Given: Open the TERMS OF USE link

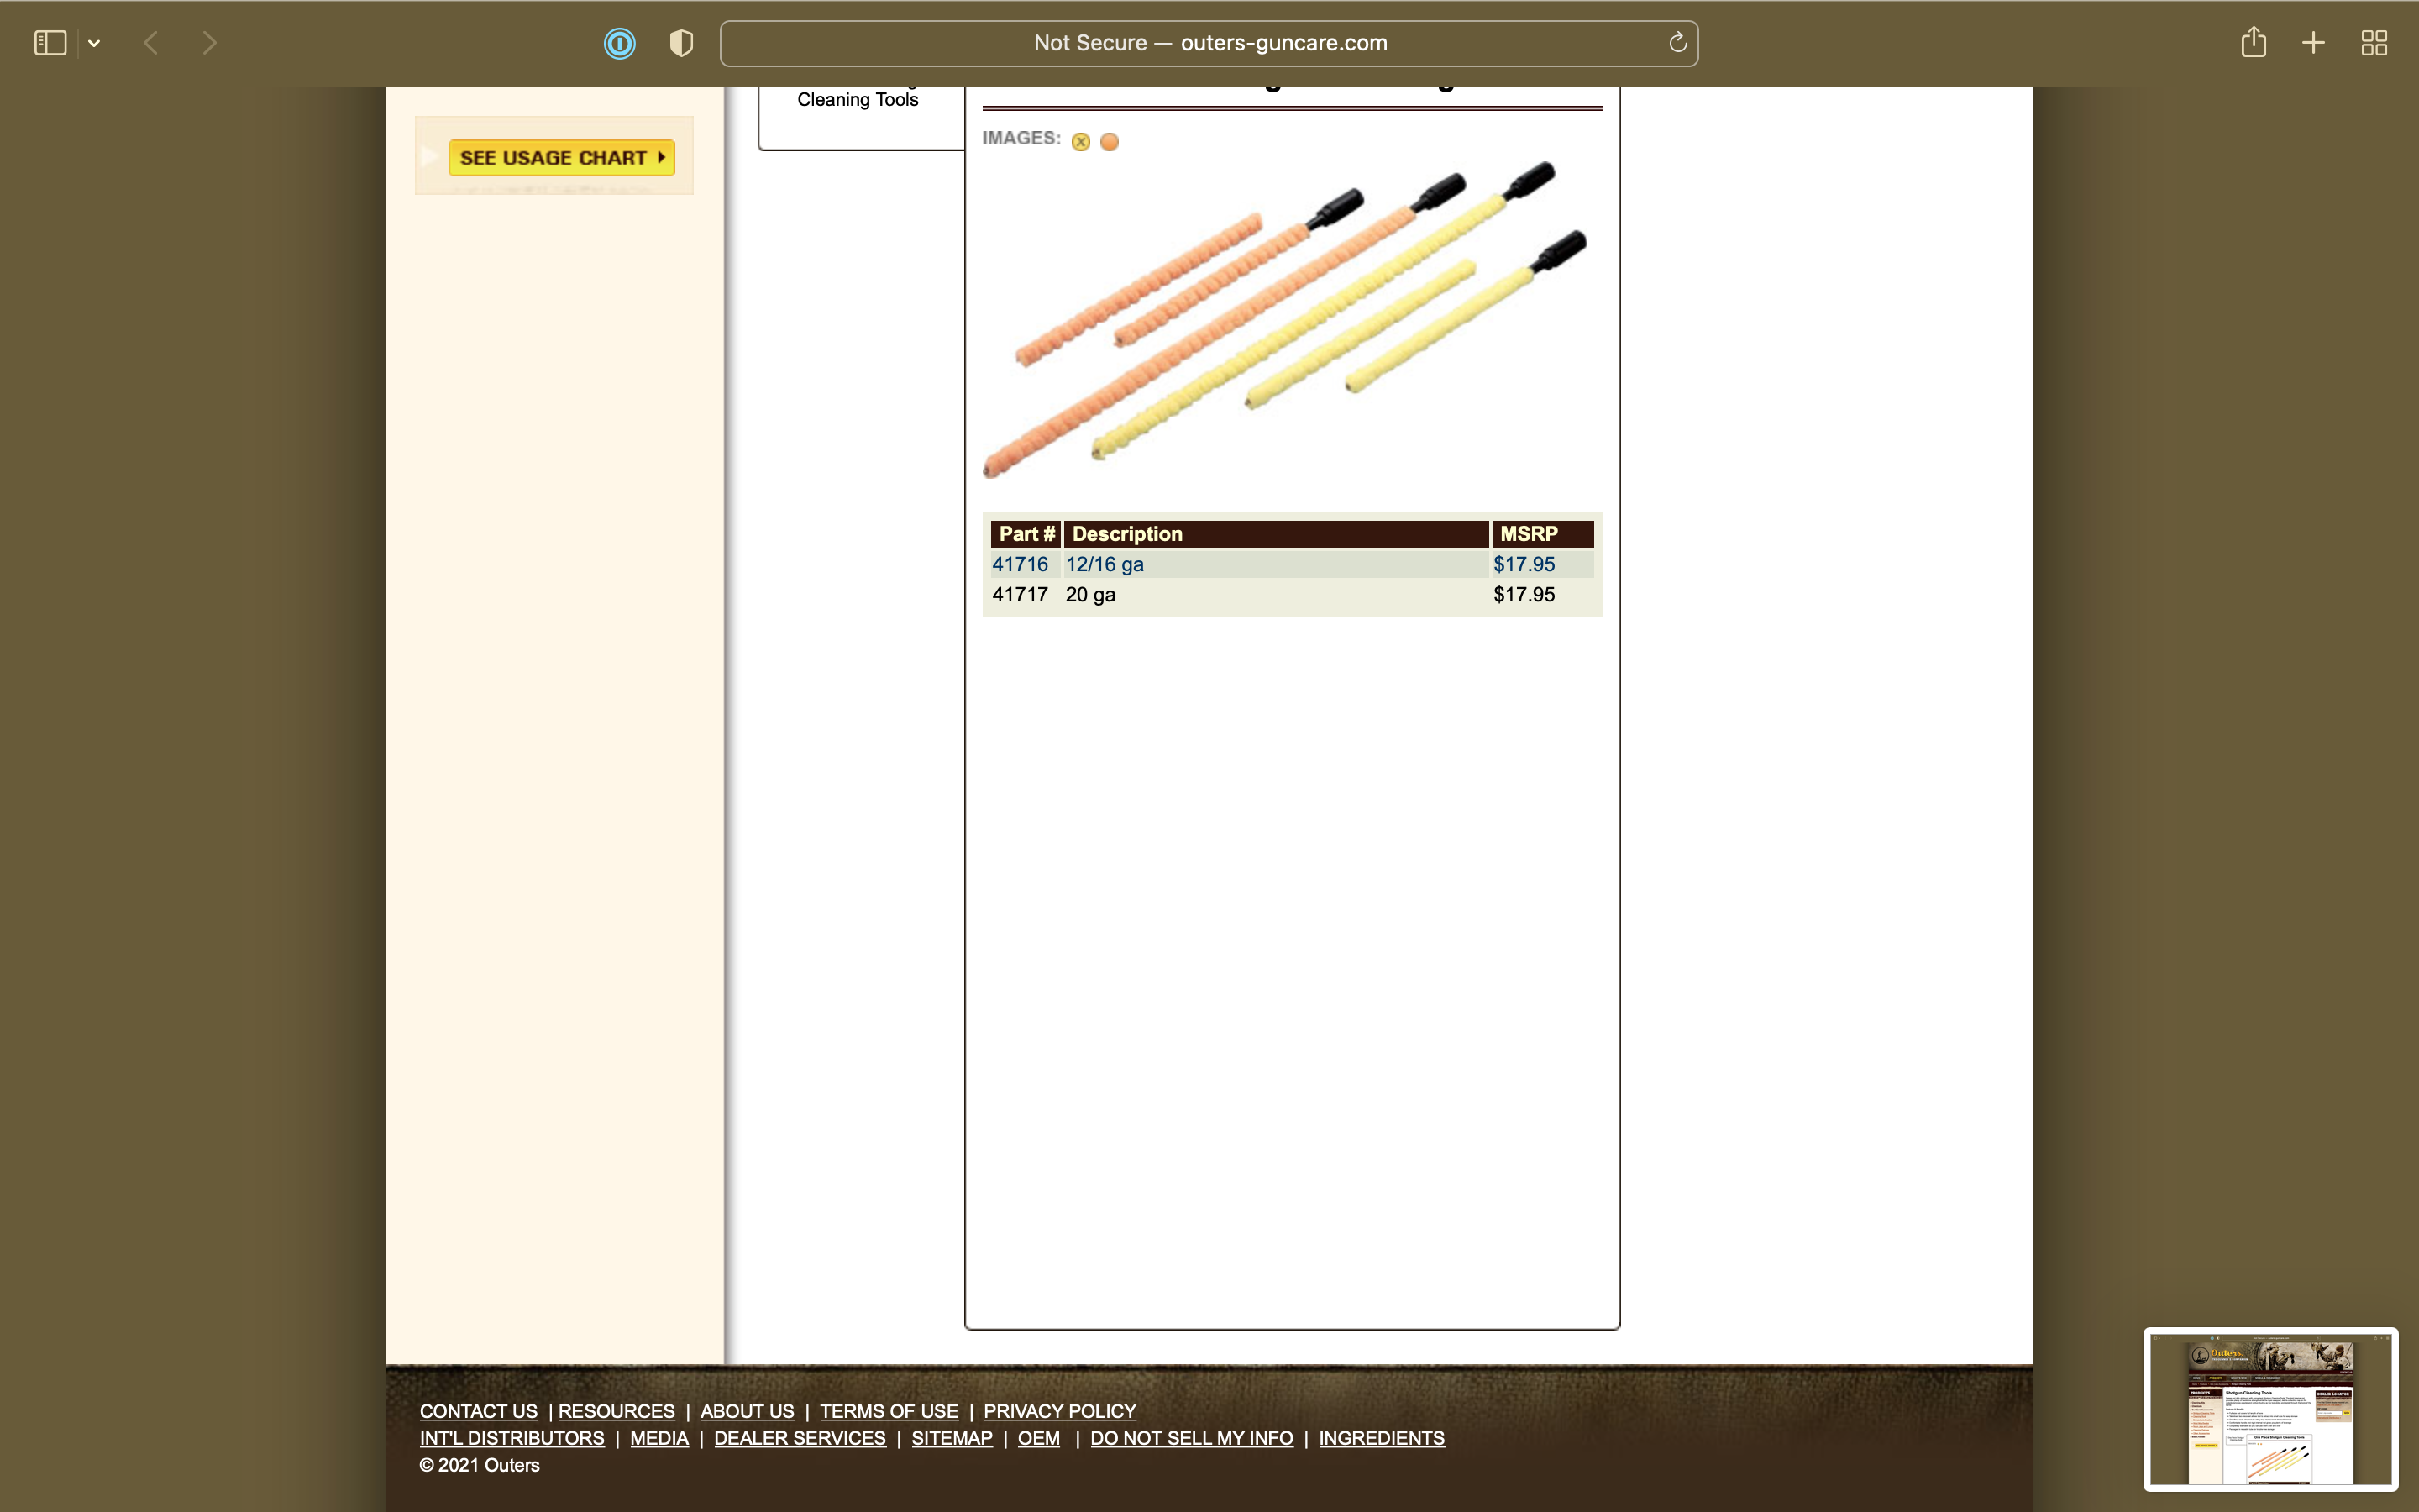Looking at the screenshot, I should (x=889, y=1411).
